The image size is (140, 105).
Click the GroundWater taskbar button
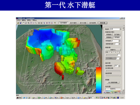coord(91,98)
